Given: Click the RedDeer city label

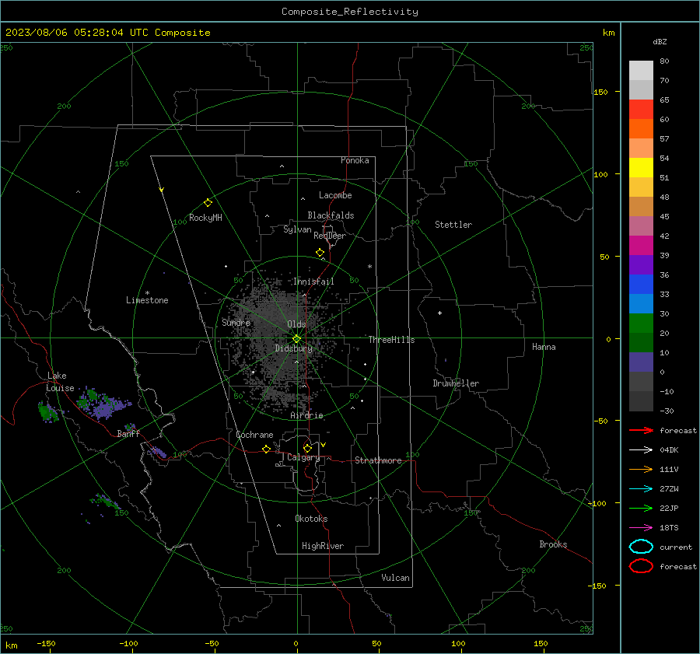Looking at the screenshot, I should click(330, 236).
